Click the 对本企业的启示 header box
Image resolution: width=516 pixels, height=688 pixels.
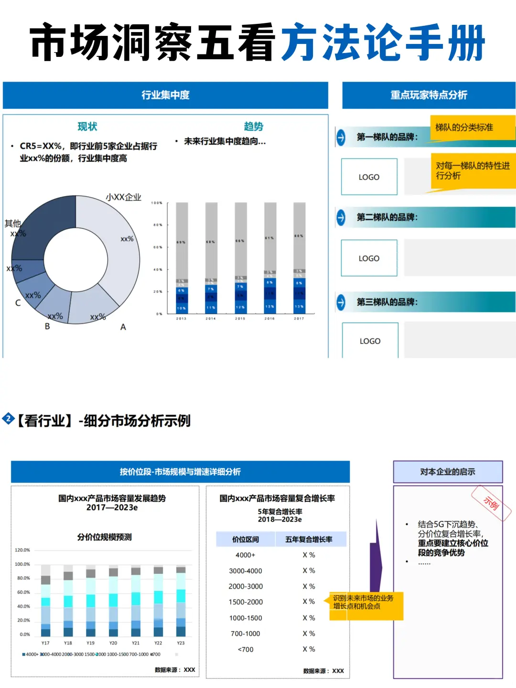[448, 472]
